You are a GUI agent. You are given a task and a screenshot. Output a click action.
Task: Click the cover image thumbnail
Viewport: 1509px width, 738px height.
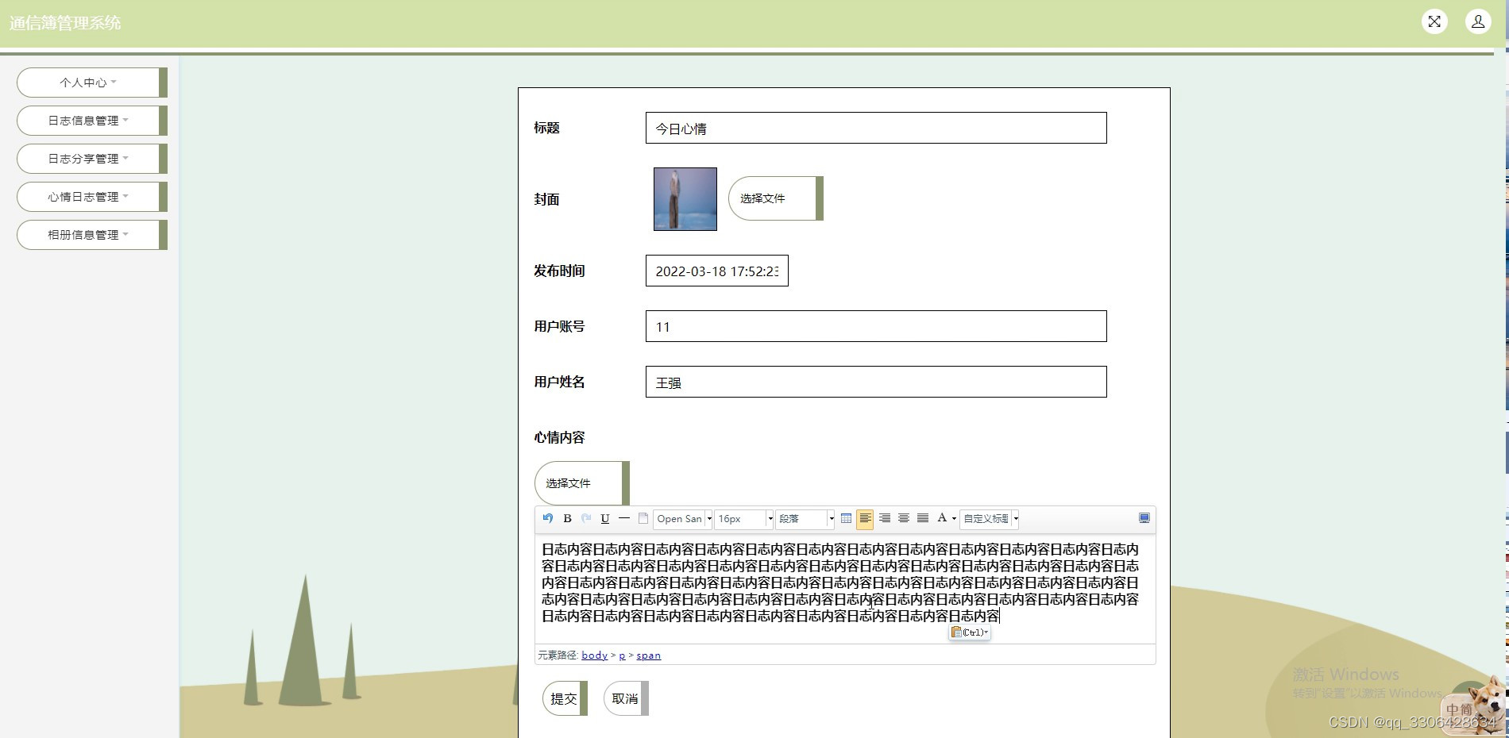(685, 199)
